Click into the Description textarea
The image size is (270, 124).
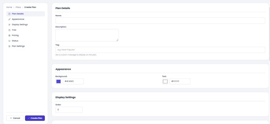tap(87, 35)
